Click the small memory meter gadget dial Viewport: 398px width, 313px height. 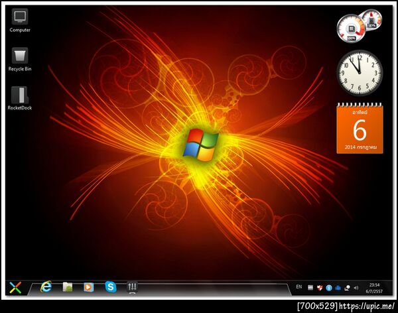point(371,20)
